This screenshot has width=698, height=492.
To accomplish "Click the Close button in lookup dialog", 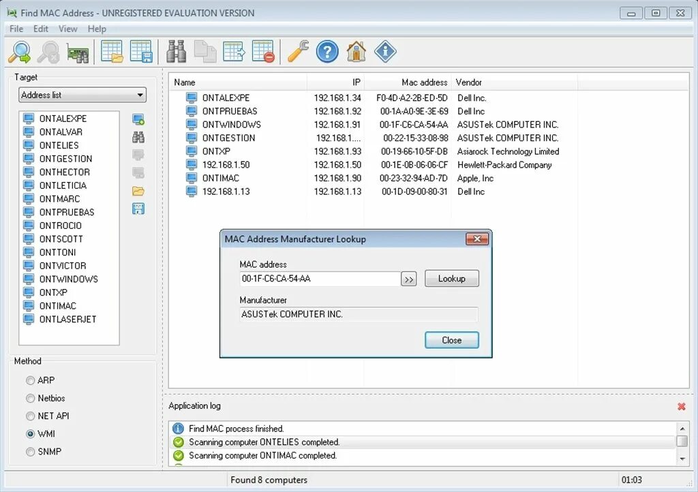I will coord(452,340).
